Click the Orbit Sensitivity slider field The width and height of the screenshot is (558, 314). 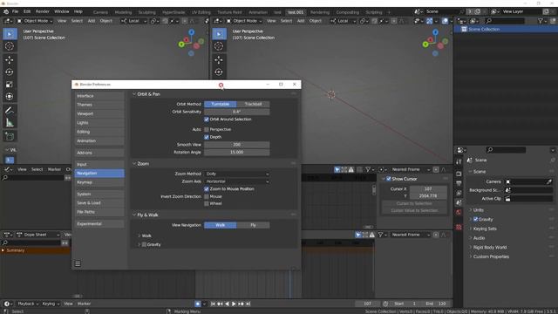tap(237, 112)
